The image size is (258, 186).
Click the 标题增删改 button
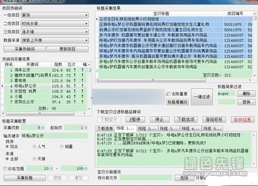pos(178,102)
